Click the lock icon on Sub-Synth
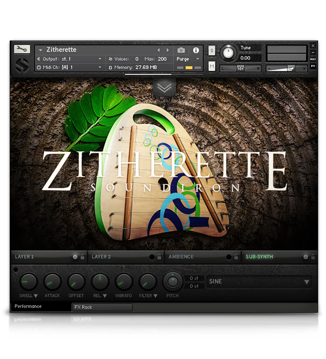326x359 pixels. pos(312,257)
